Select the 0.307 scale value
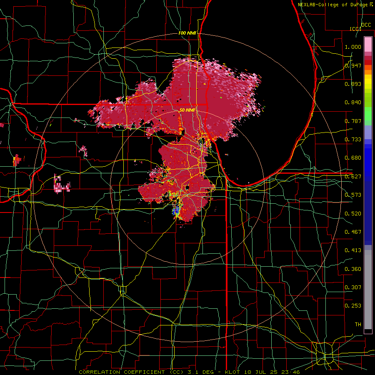Image resolution: width=375 pixels, height=375 pixels. [x=353, y=287]
